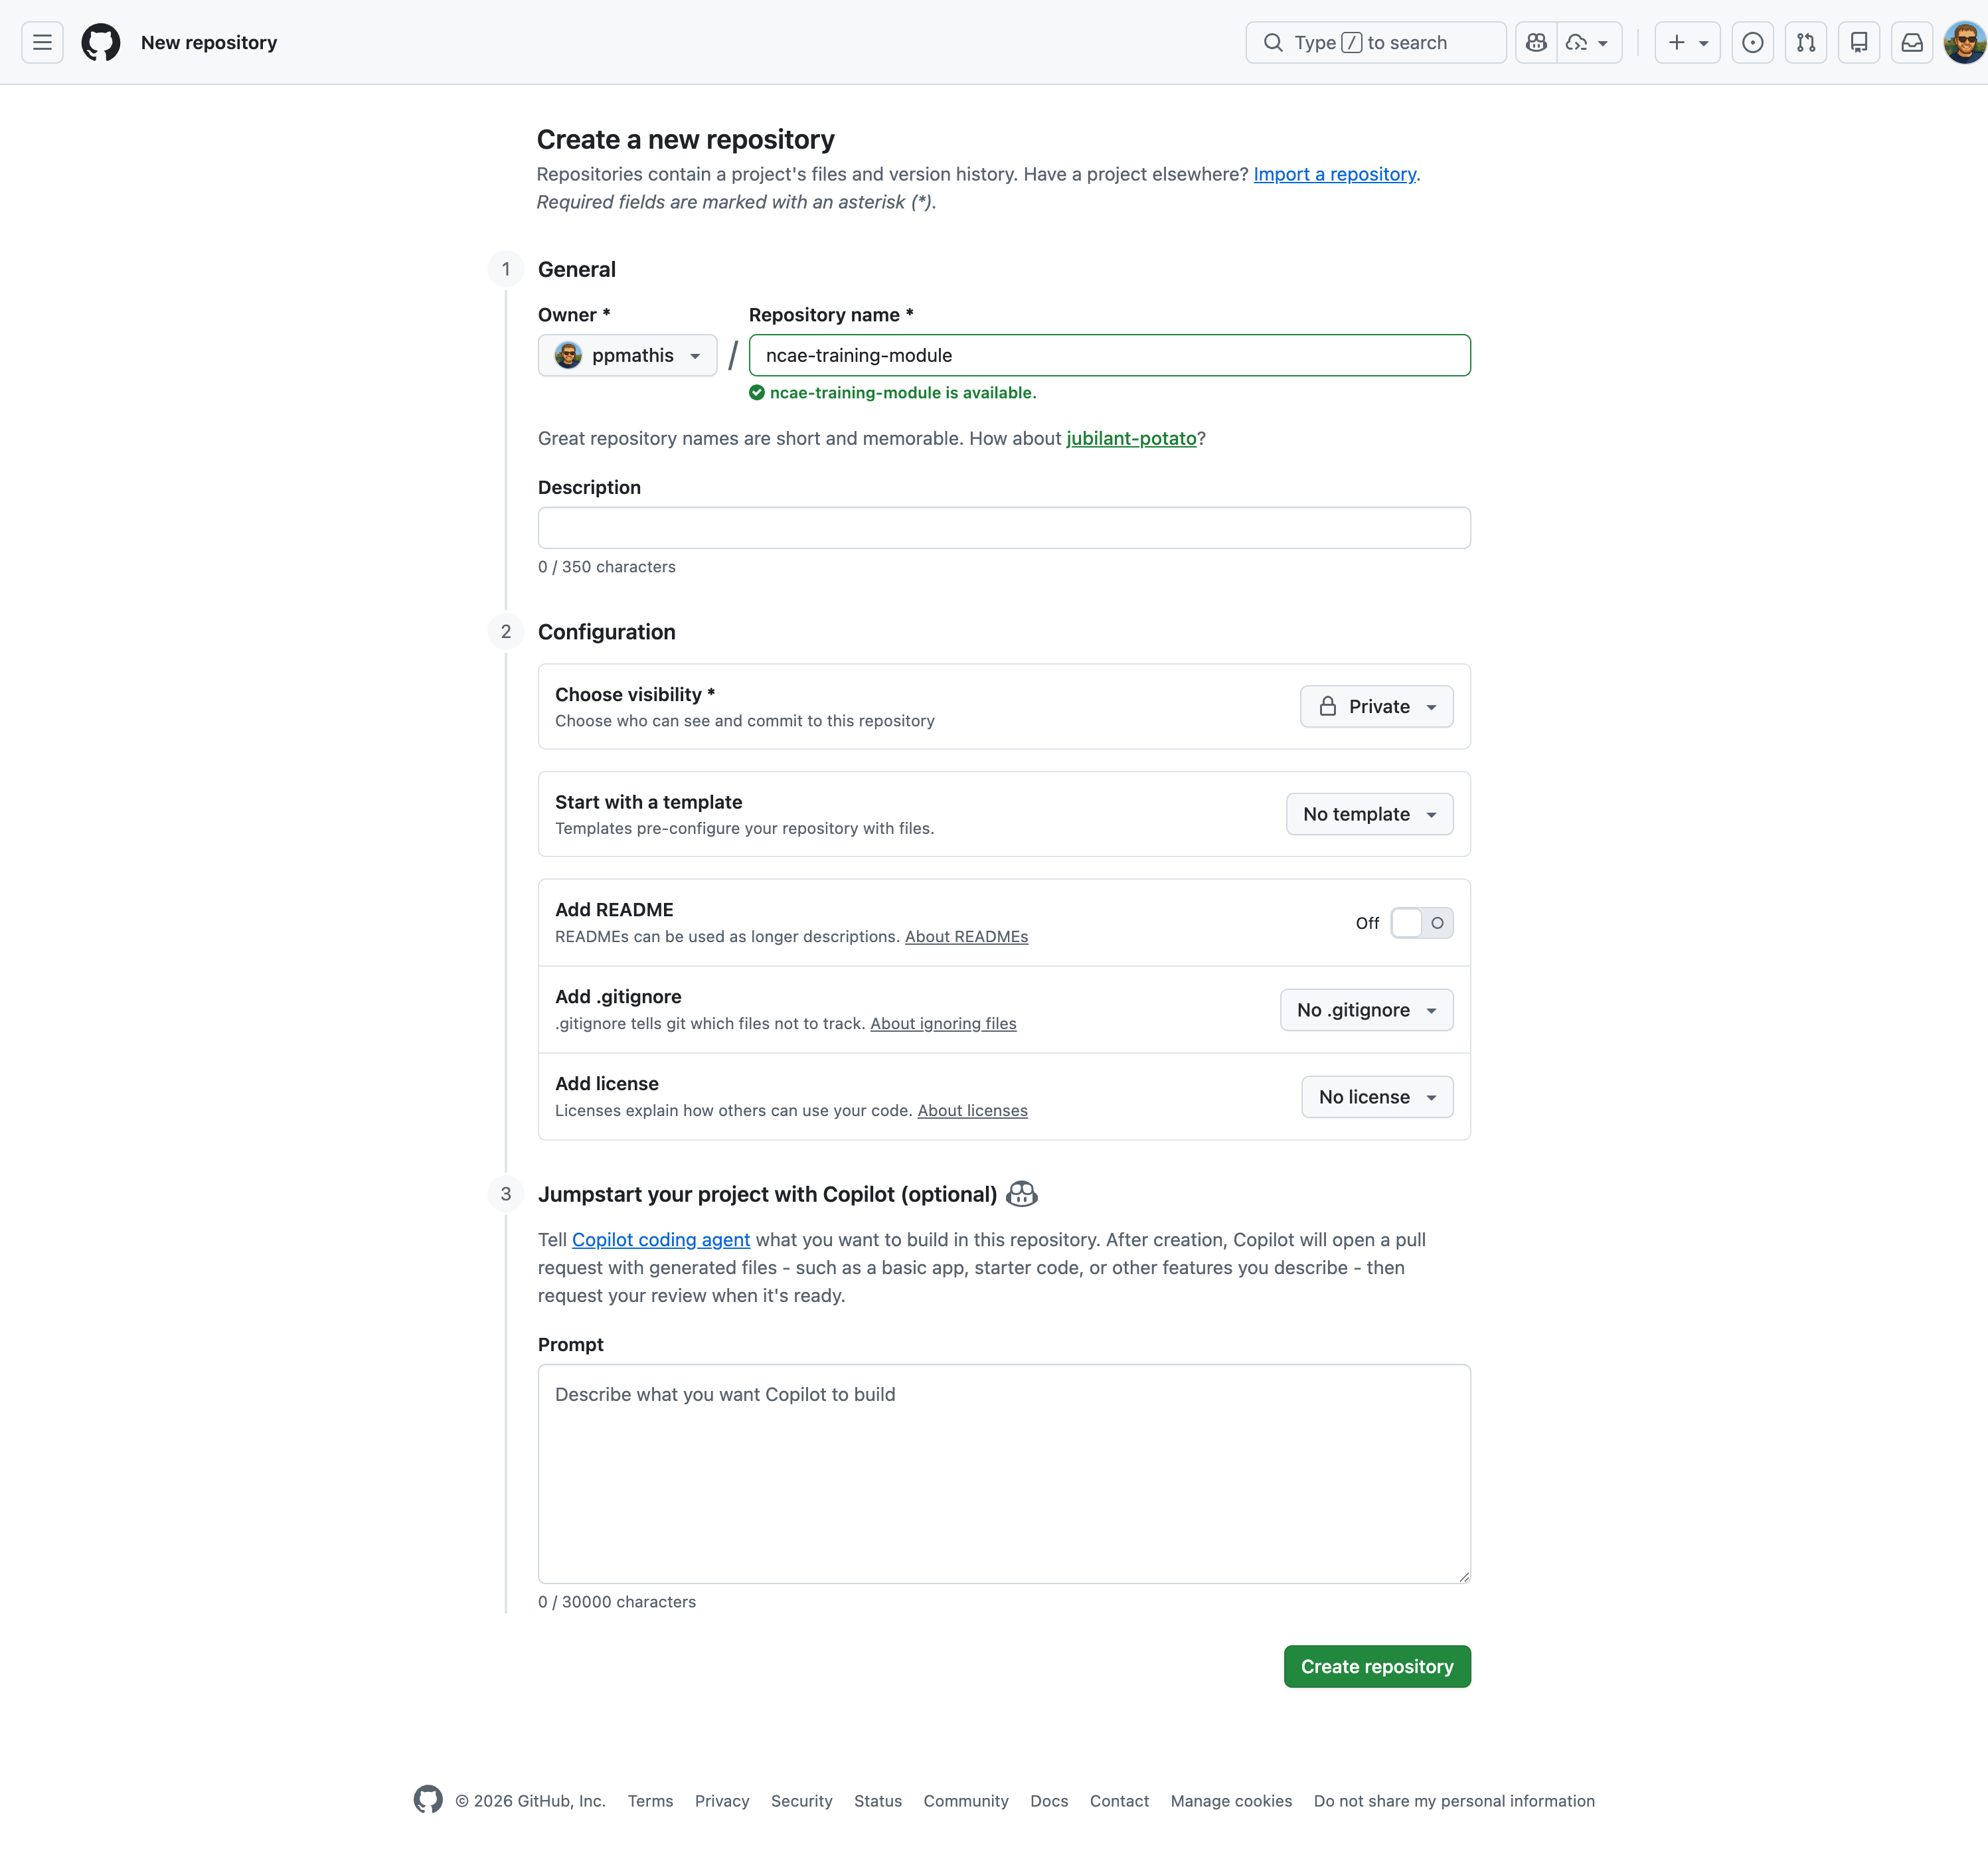Image resolution: width=1988 pixels, height=1871 pixels.
Task: Open the hamburger navigation menu
Action: [42, 42]
